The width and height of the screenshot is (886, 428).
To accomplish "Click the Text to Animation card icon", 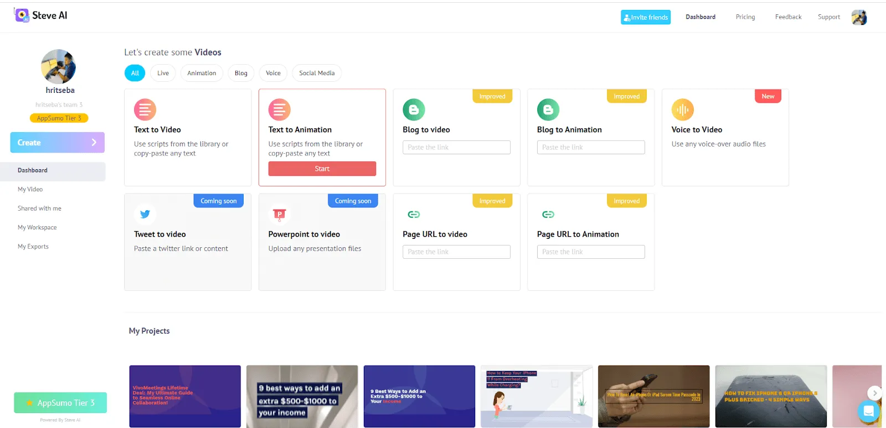I will tap(280, 109).
